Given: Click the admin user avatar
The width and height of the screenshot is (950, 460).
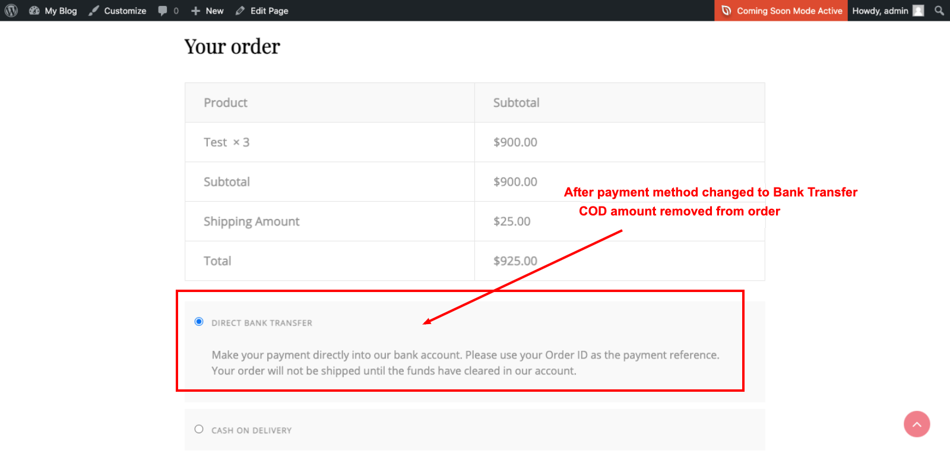Looking at the screenshot, I should coord(919,11).
